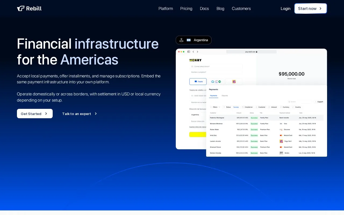The image size is (344, 215).
Task: Click the sidebar toggle icon in the mock browser
Action: click(189, 52)
